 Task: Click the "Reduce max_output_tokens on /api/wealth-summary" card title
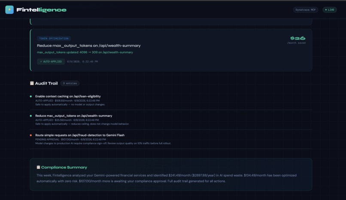pos(89,45)
